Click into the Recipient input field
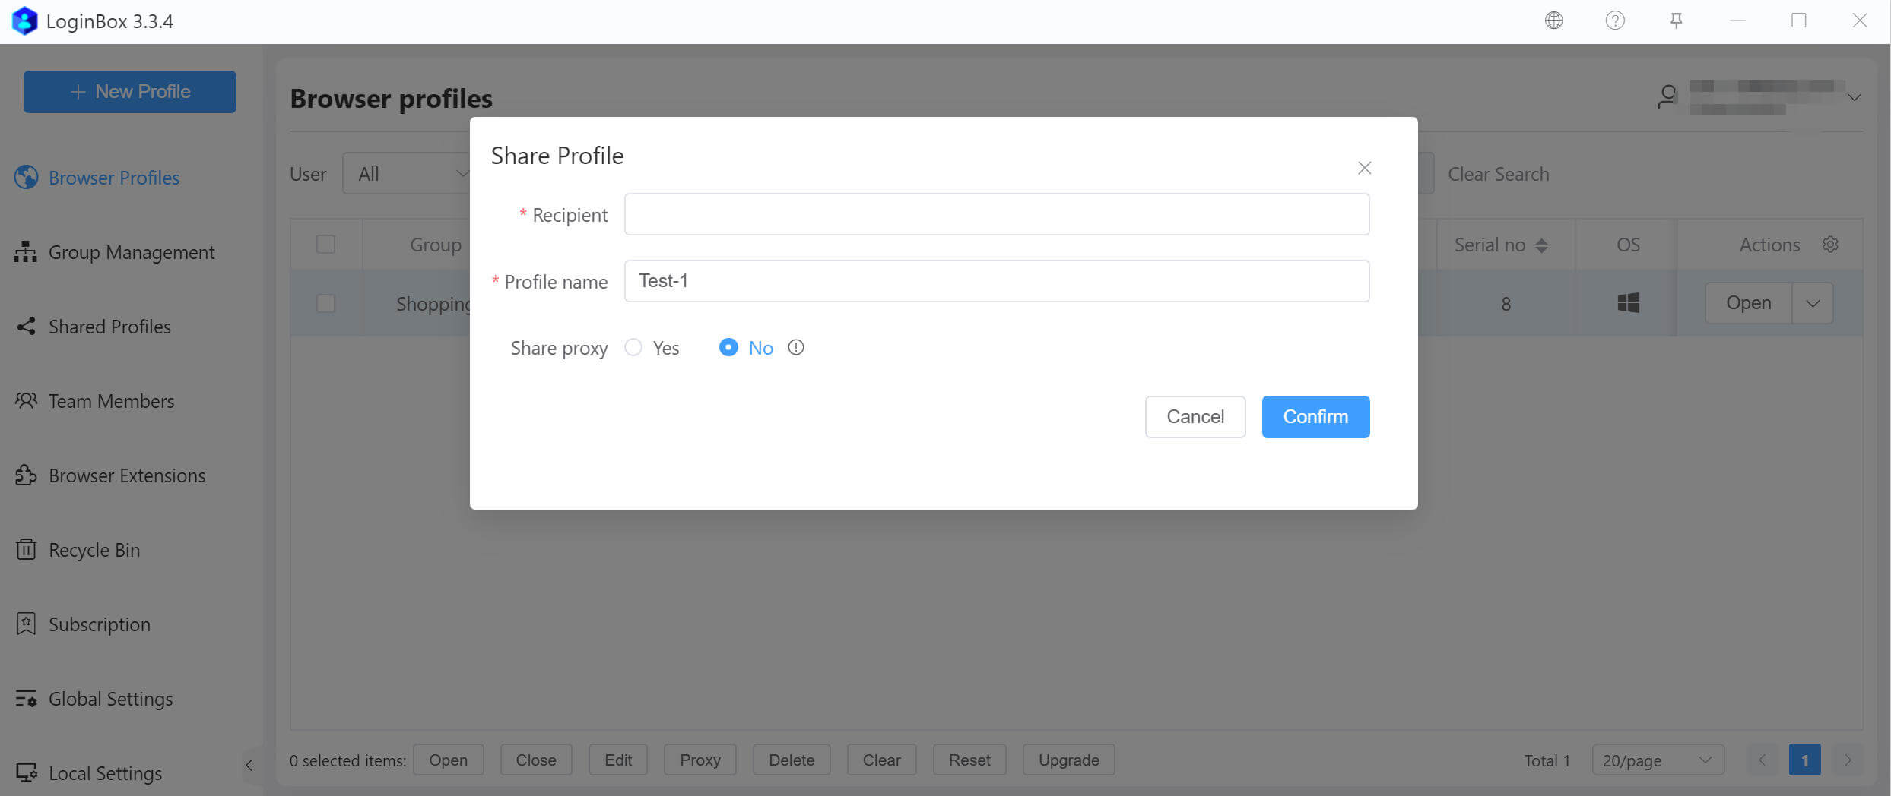1891x796 pixels. (x=996, y=214)
